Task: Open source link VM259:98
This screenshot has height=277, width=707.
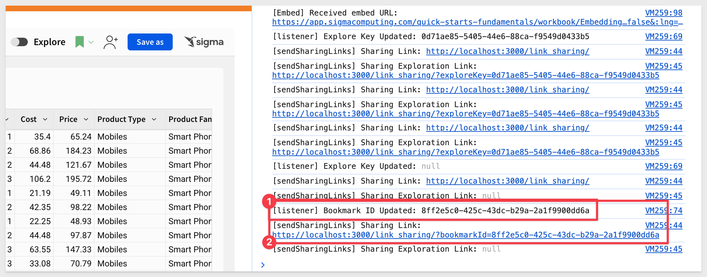Action: pyautogui.click(x=664, y=13)
